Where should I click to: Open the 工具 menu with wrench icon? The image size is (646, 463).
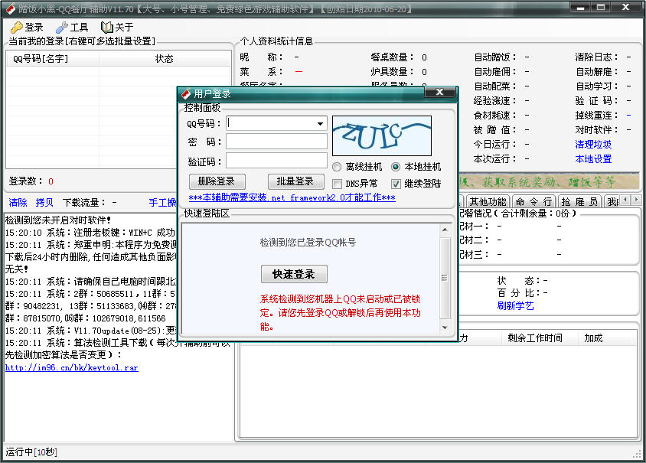[73, 28]
